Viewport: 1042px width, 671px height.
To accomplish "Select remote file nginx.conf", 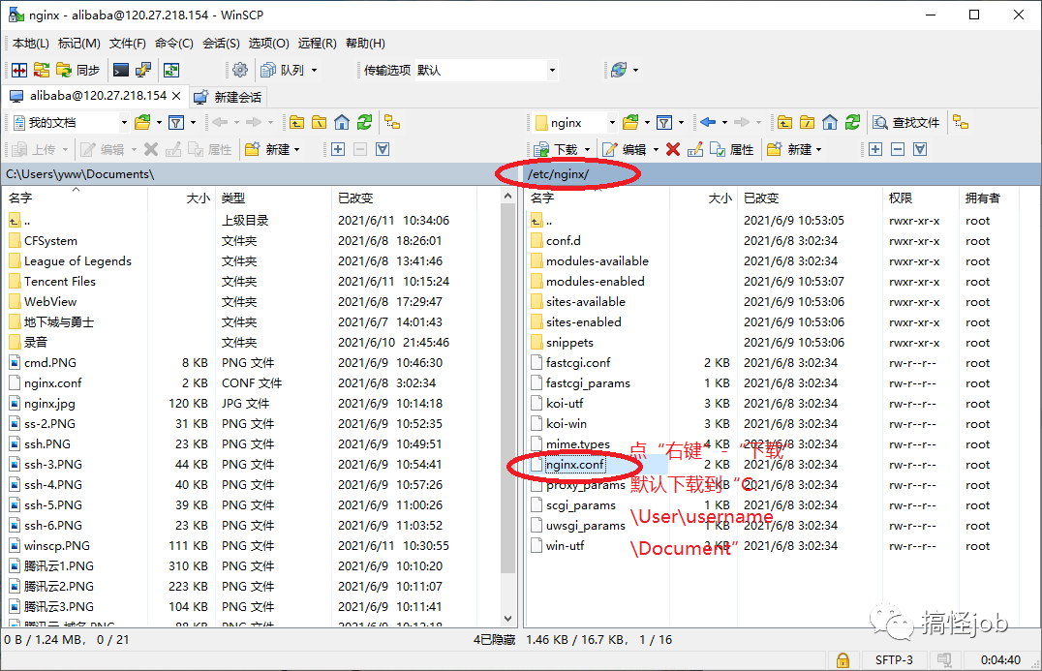I will (575, 465).
